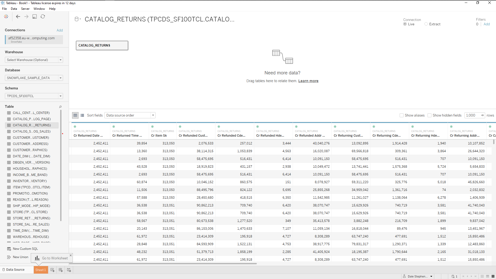Click the navigate forward arrow icon
The height and width of the screenshot is (279, 496).
[26, 16]
